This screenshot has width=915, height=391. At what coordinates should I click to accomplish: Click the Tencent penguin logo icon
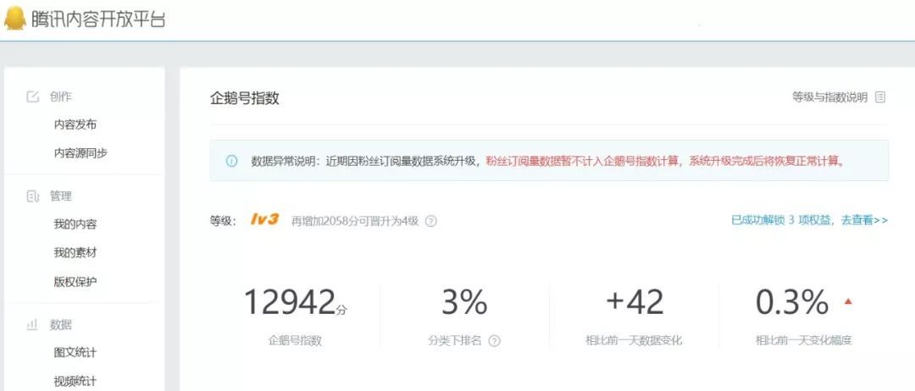(x=14, y=18)
